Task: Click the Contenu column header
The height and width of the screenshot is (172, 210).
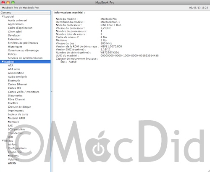Action: [x=25, y=13]
